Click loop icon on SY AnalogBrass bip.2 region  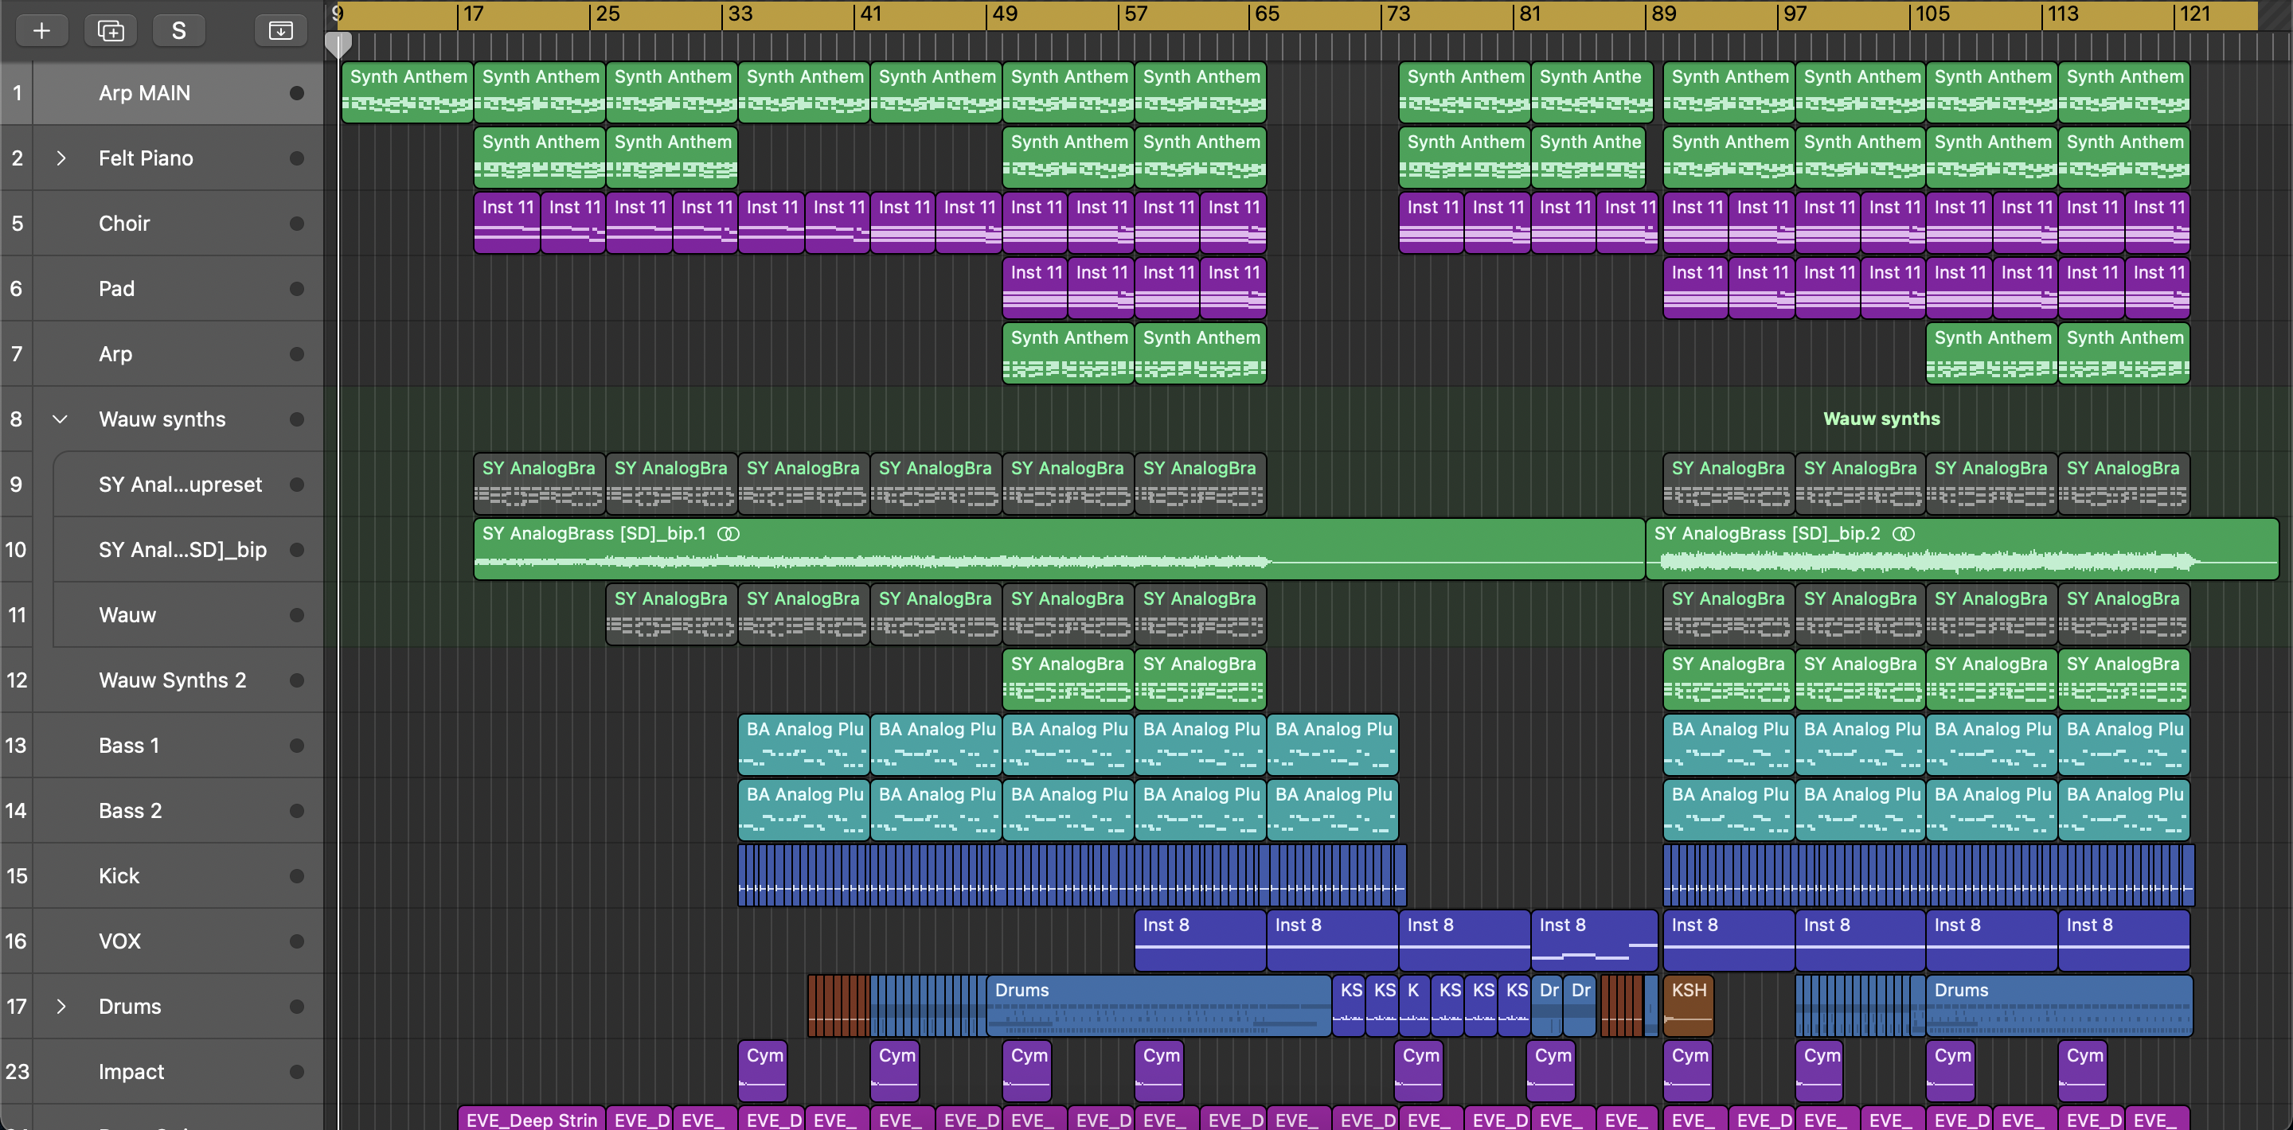(x=1903, y=534)
